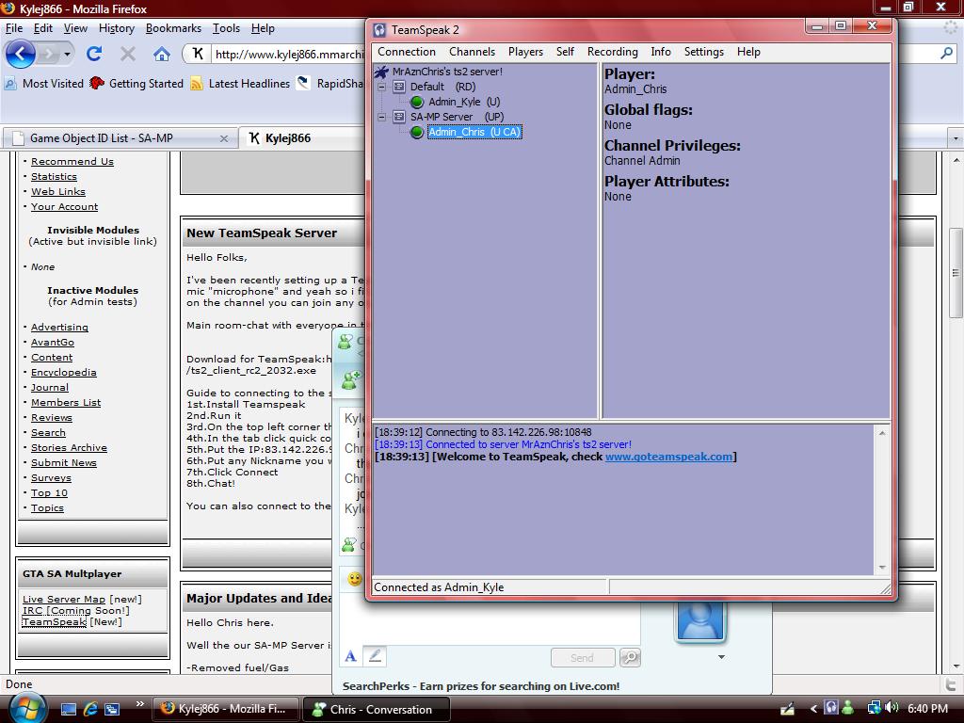Open the TeamSpeak Self menu
Screen dimensions: 964x723
pyautogui.click(x=565, y=52)
